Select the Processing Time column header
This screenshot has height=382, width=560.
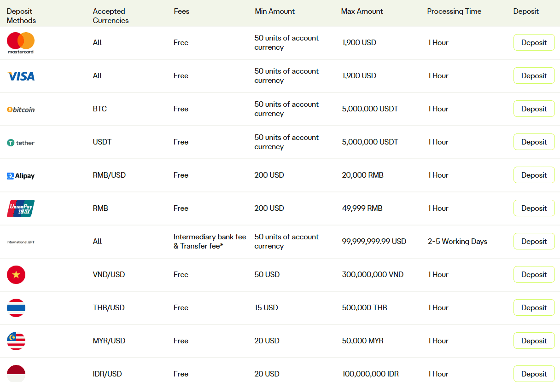click(454, 11)
